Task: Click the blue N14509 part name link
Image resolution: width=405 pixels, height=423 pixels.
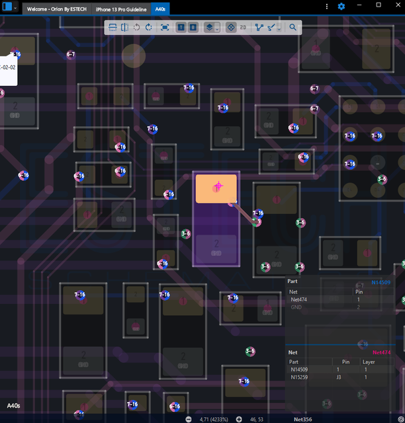Action: pyautogui.click(x=381, y=282)
